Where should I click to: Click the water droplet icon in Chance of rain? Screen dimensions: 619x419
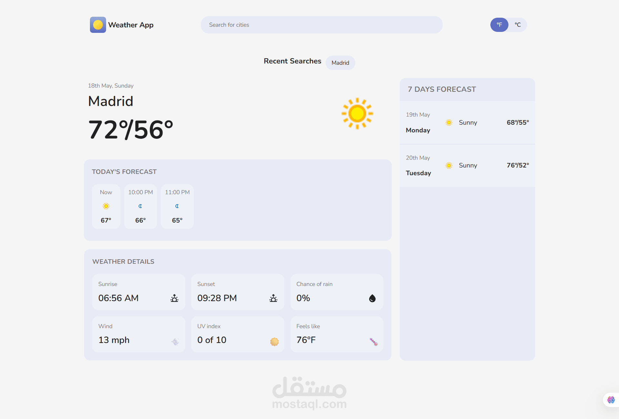point(372,298)
